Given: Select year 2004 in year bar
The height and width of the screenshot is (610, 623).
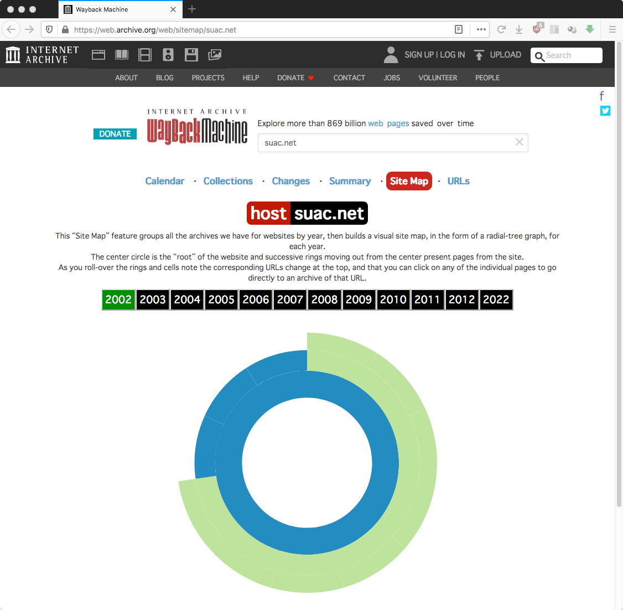Looking at the screenshot, I should 187,299.
